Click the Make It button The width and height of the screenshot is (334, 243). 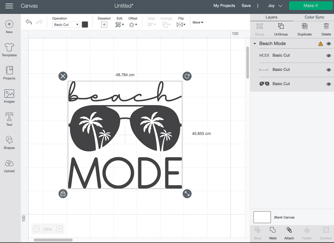click(311, 5)
